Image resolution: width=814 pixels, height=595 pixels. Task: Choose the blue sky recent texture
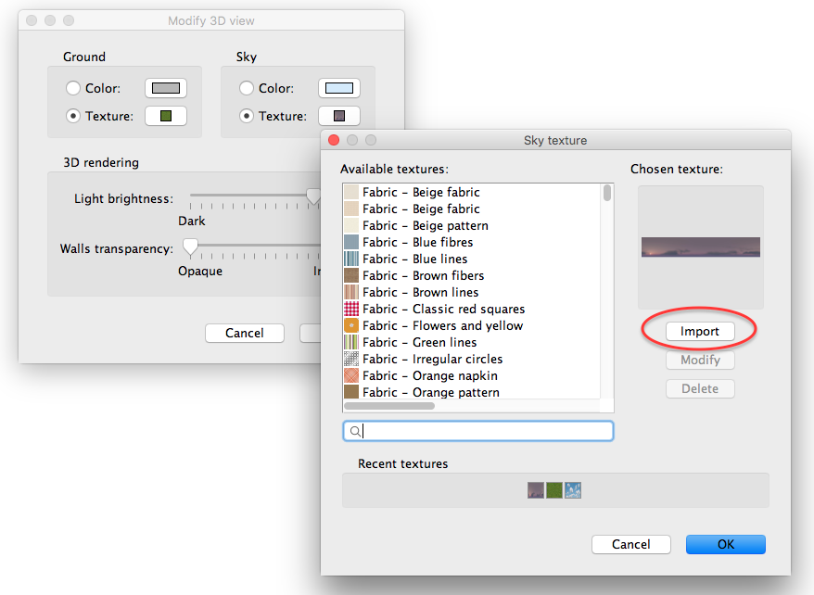point(573,490)
